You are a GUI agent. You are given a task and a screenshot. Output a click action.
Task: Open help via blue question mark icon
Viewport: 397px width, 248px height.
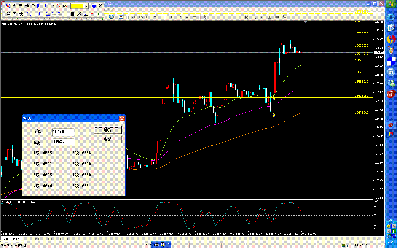(94, 6)
